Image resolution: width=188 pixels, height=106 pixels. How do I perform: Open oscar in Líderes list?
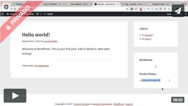[147, 39]
